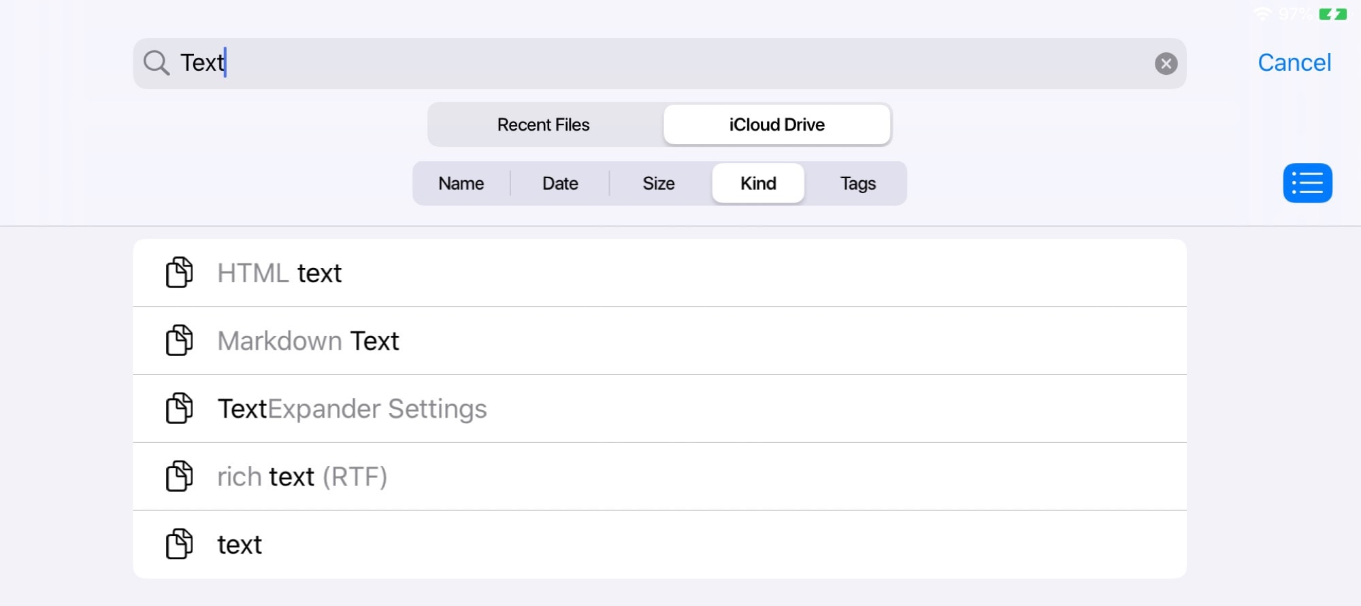Select the Kind search filter
Screen dimensions: 1361x606
[757, 184]
